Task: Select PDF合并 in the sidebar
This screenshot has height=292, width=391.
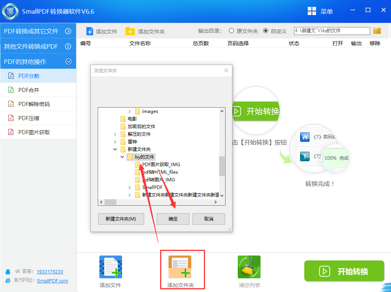Action: [x=29, y=90]
